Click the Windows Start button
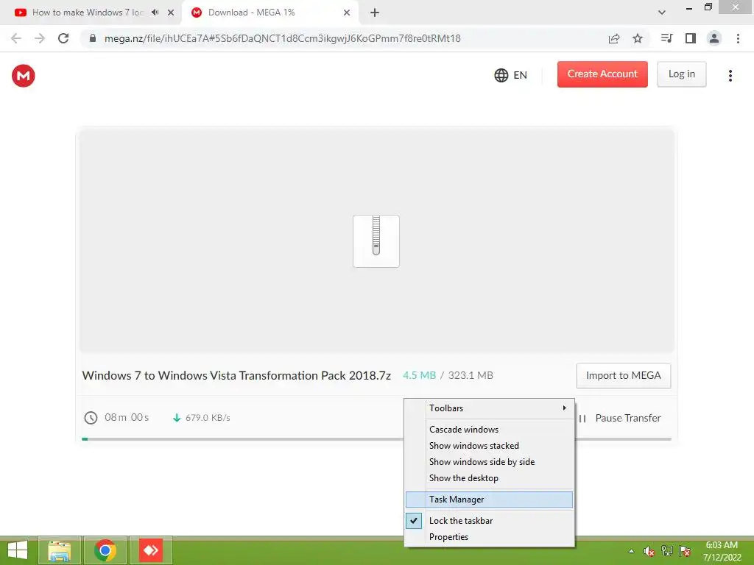This screenshot has width=754, height=565. [18, 550]
